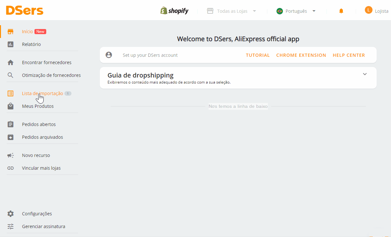Open the Português language dropdown
Image resolution: width=391 pixels, height=237 pixels.
point(296,11)
